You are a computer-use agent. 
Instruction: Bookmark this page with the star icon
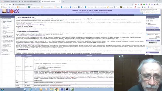(x=132, y=5)
